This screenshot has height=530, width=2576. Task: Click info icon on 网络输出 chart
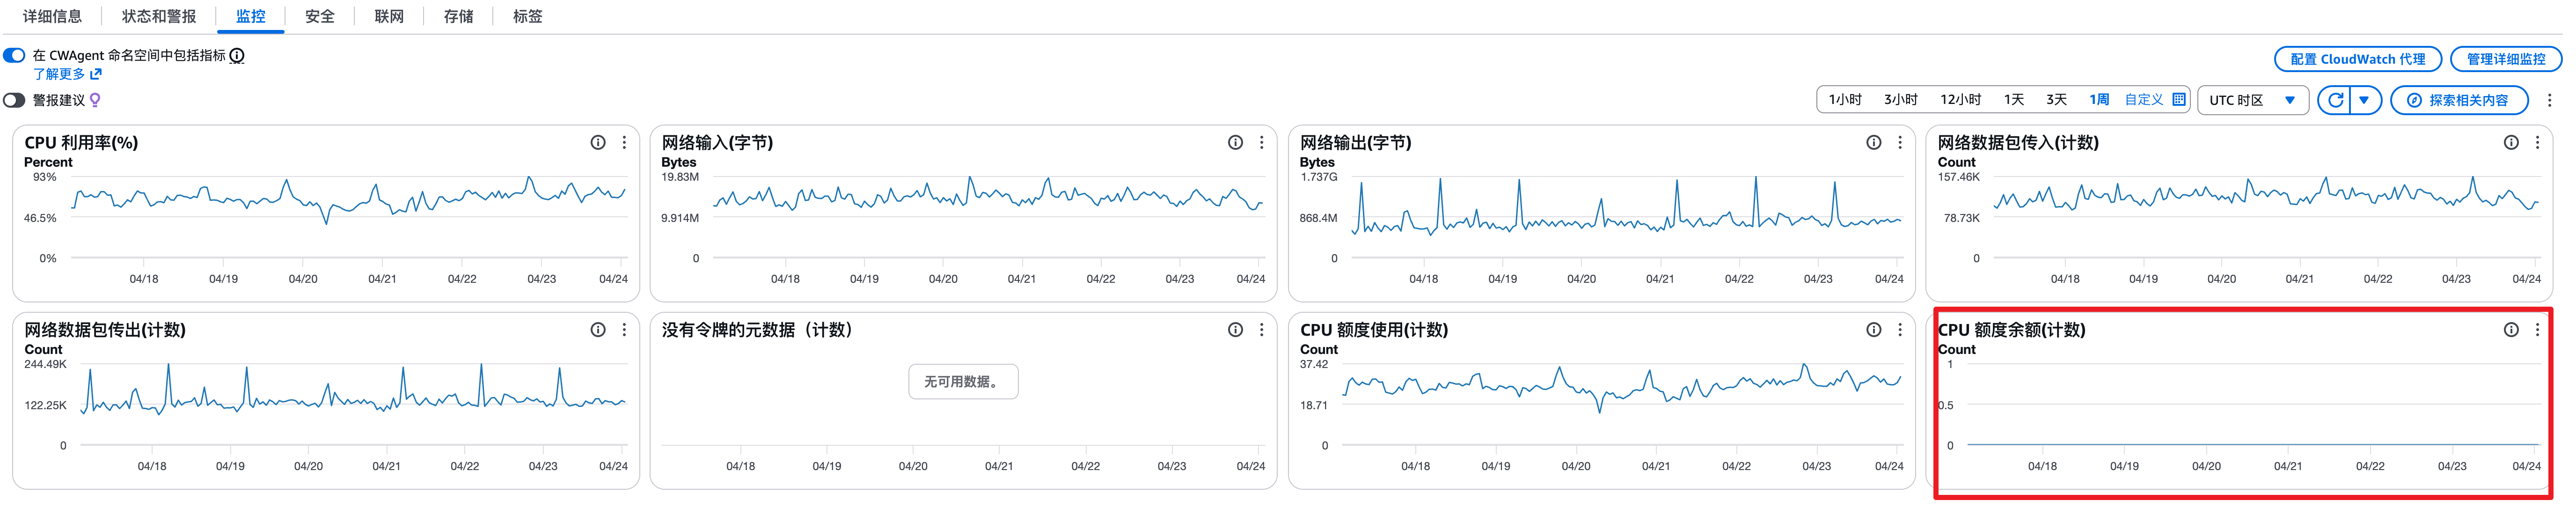(x=1874, y=143)
